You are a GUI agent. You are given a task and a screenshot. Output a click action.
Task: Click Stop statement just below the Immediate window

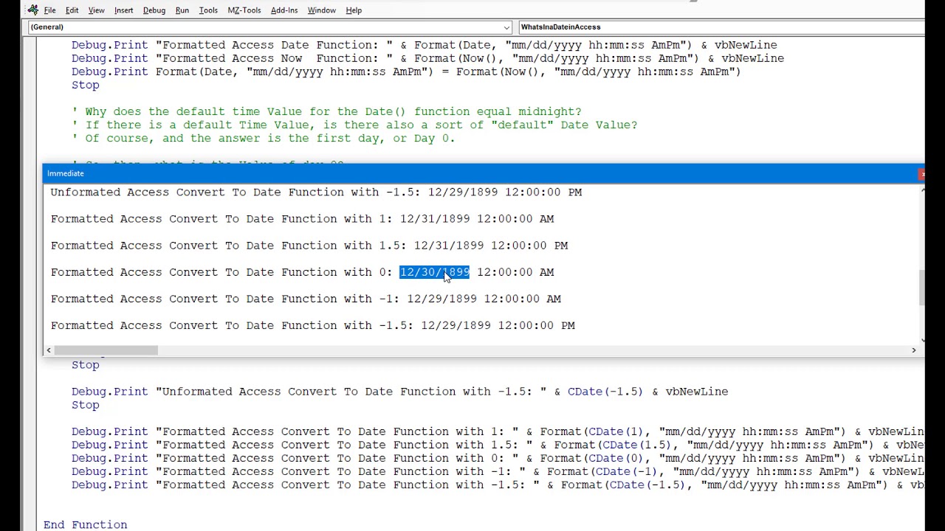pos(85,365)
